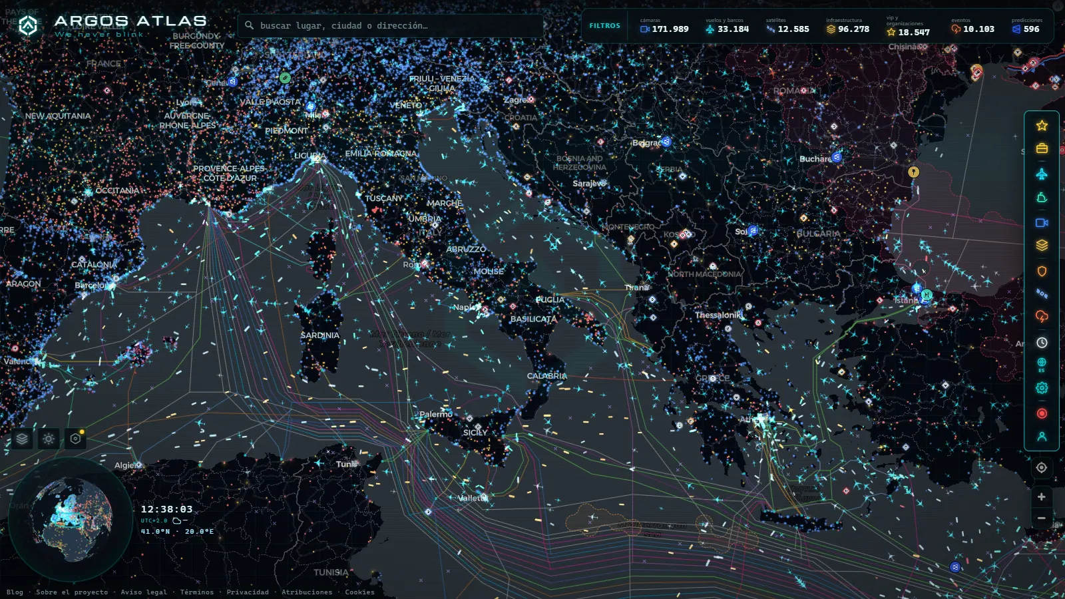Toggle the vip y organizaciones 18.547 filter
Screen dimensions: 1065x599
point(908,27)
